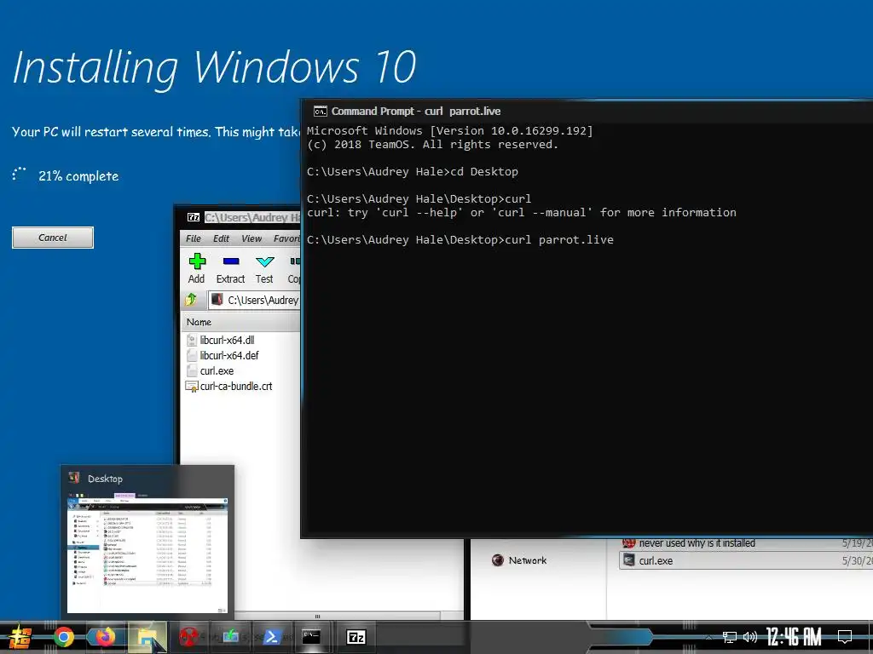Click the 7-Zip address path field
The width and height of the screenshot is (873, 654).
click(x=255, y=301)
